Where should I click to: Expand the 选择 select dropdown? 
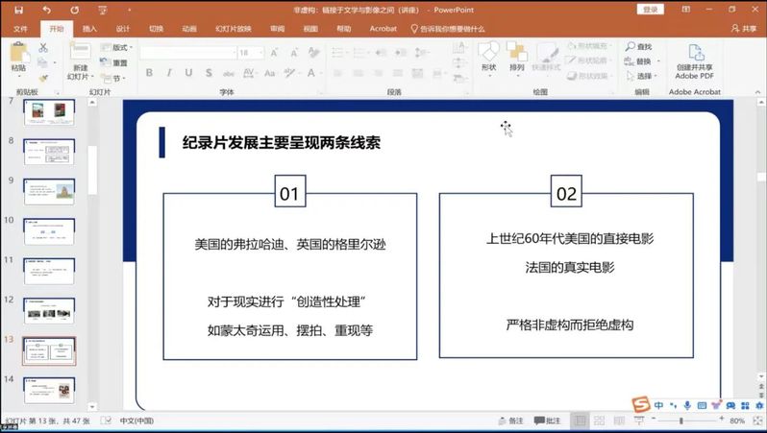point(644,76)
